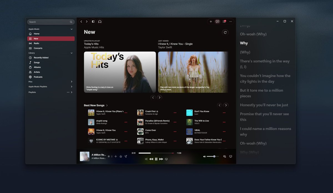Open options for ICONIC BY MISTAKE
This screenshot has width=333, height=193.
coord(126,141)
